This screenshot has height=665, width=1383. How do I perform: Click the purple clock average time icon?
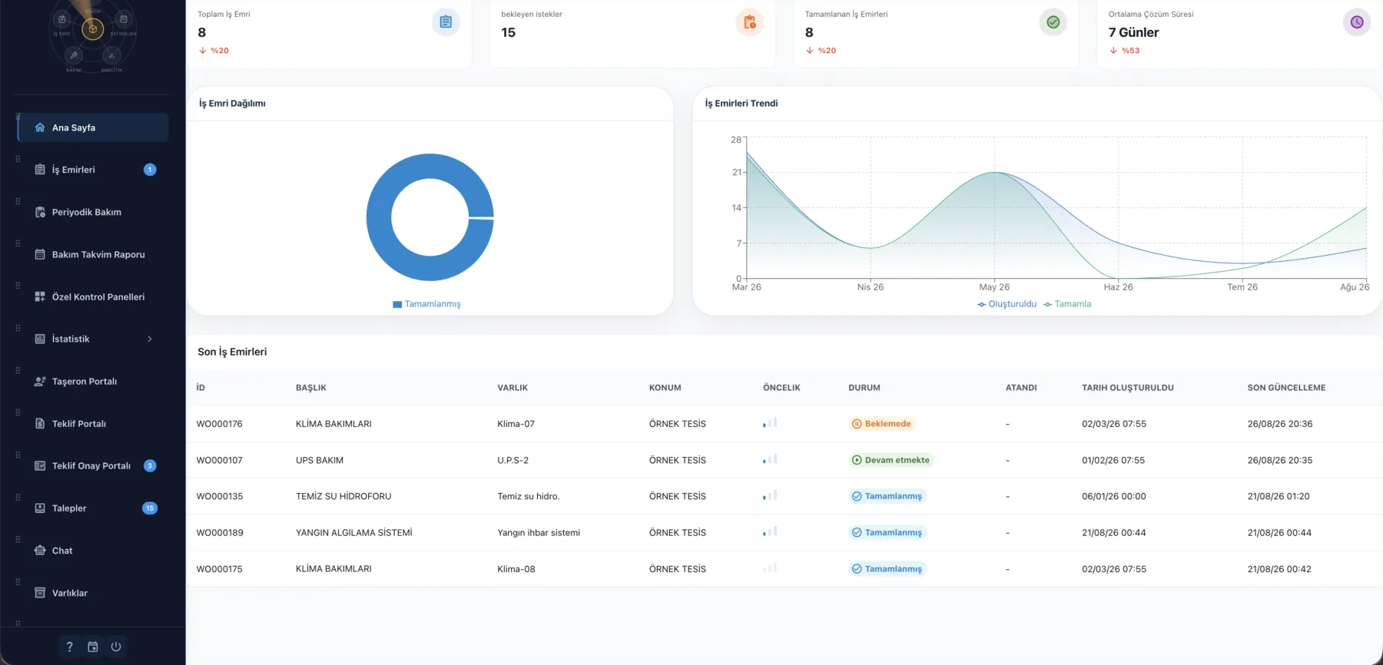1357,22
